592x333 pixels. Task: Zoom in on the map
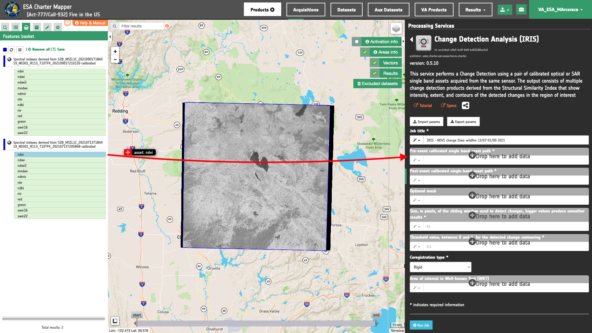pos(115,51)
